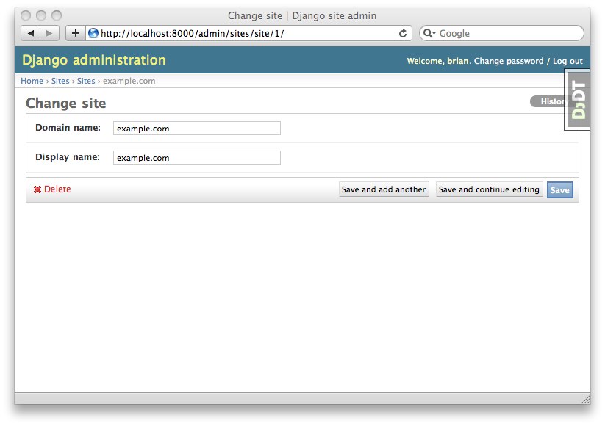605x426 pixels.
Task: Click the Change site heading
Action: tap(66, 104)
